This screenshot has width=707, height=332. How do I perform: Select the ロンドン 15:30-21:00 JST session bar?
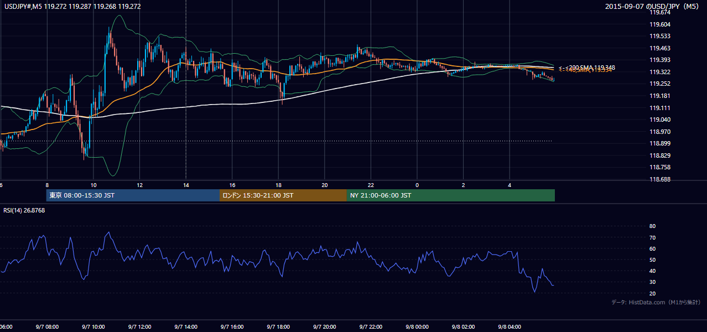pos(283,195)
